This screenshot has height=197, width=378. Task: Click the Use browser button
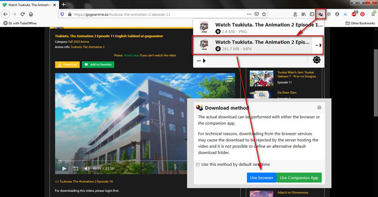(x=261, y=178)
